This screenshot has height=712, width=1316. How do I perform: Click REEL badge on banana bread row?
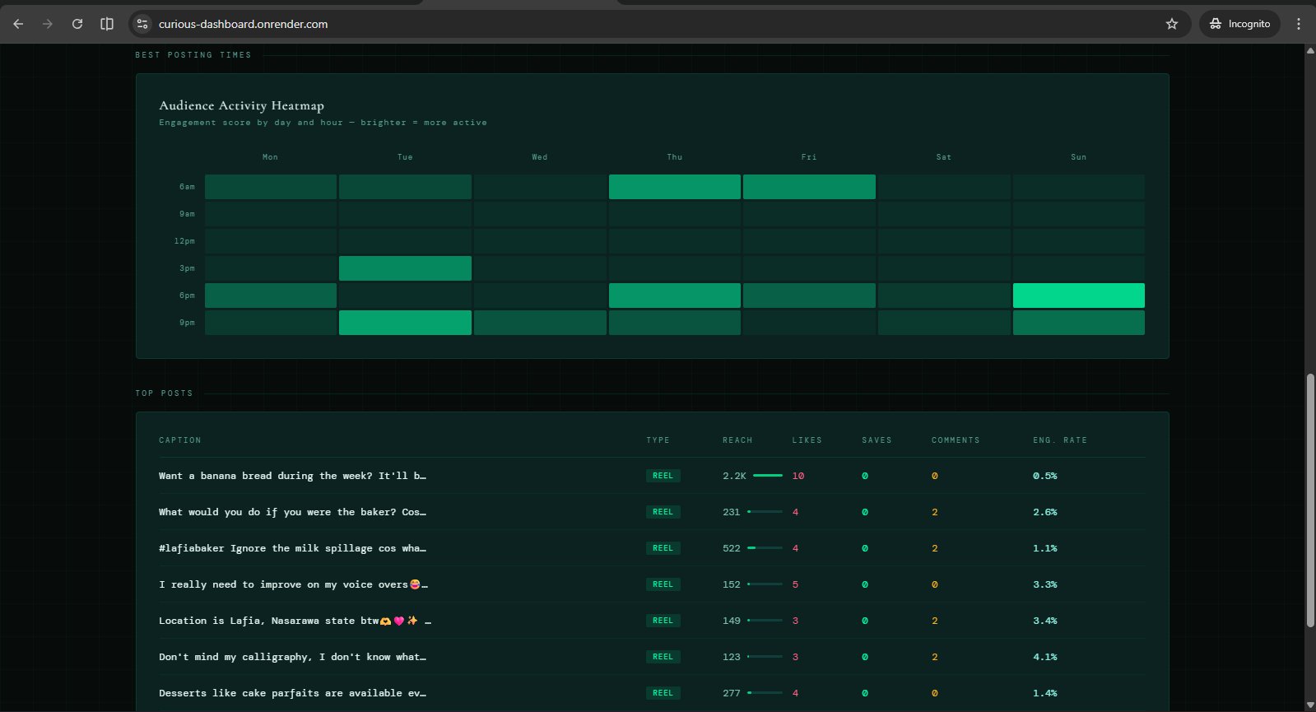click(x=663, y=476)
